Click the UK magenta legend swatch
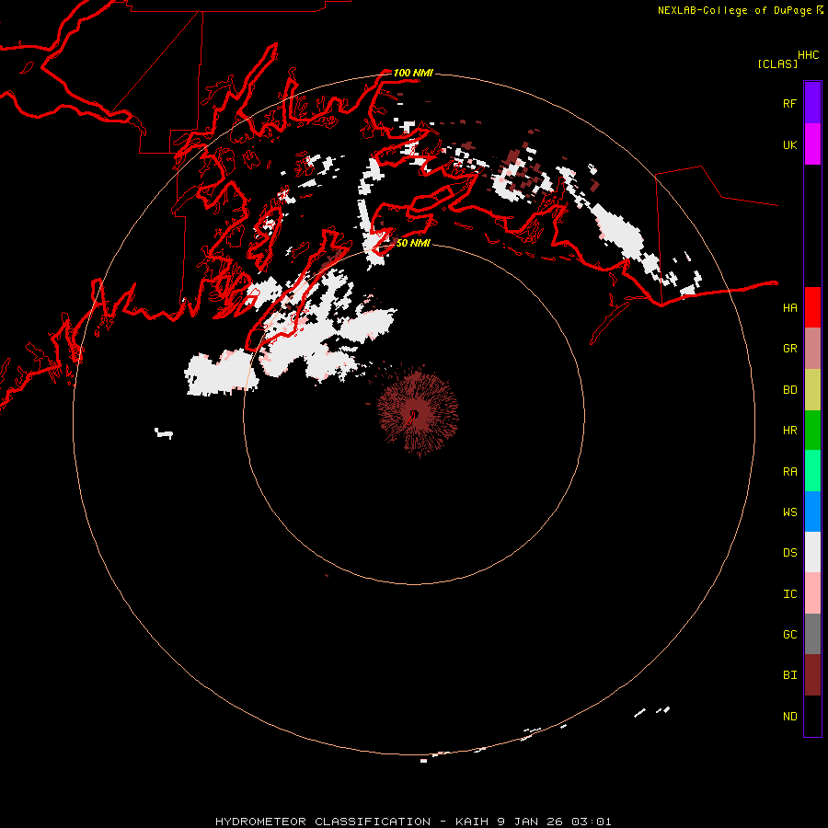Viewport: 828px width, 828px height. point(812,144)
